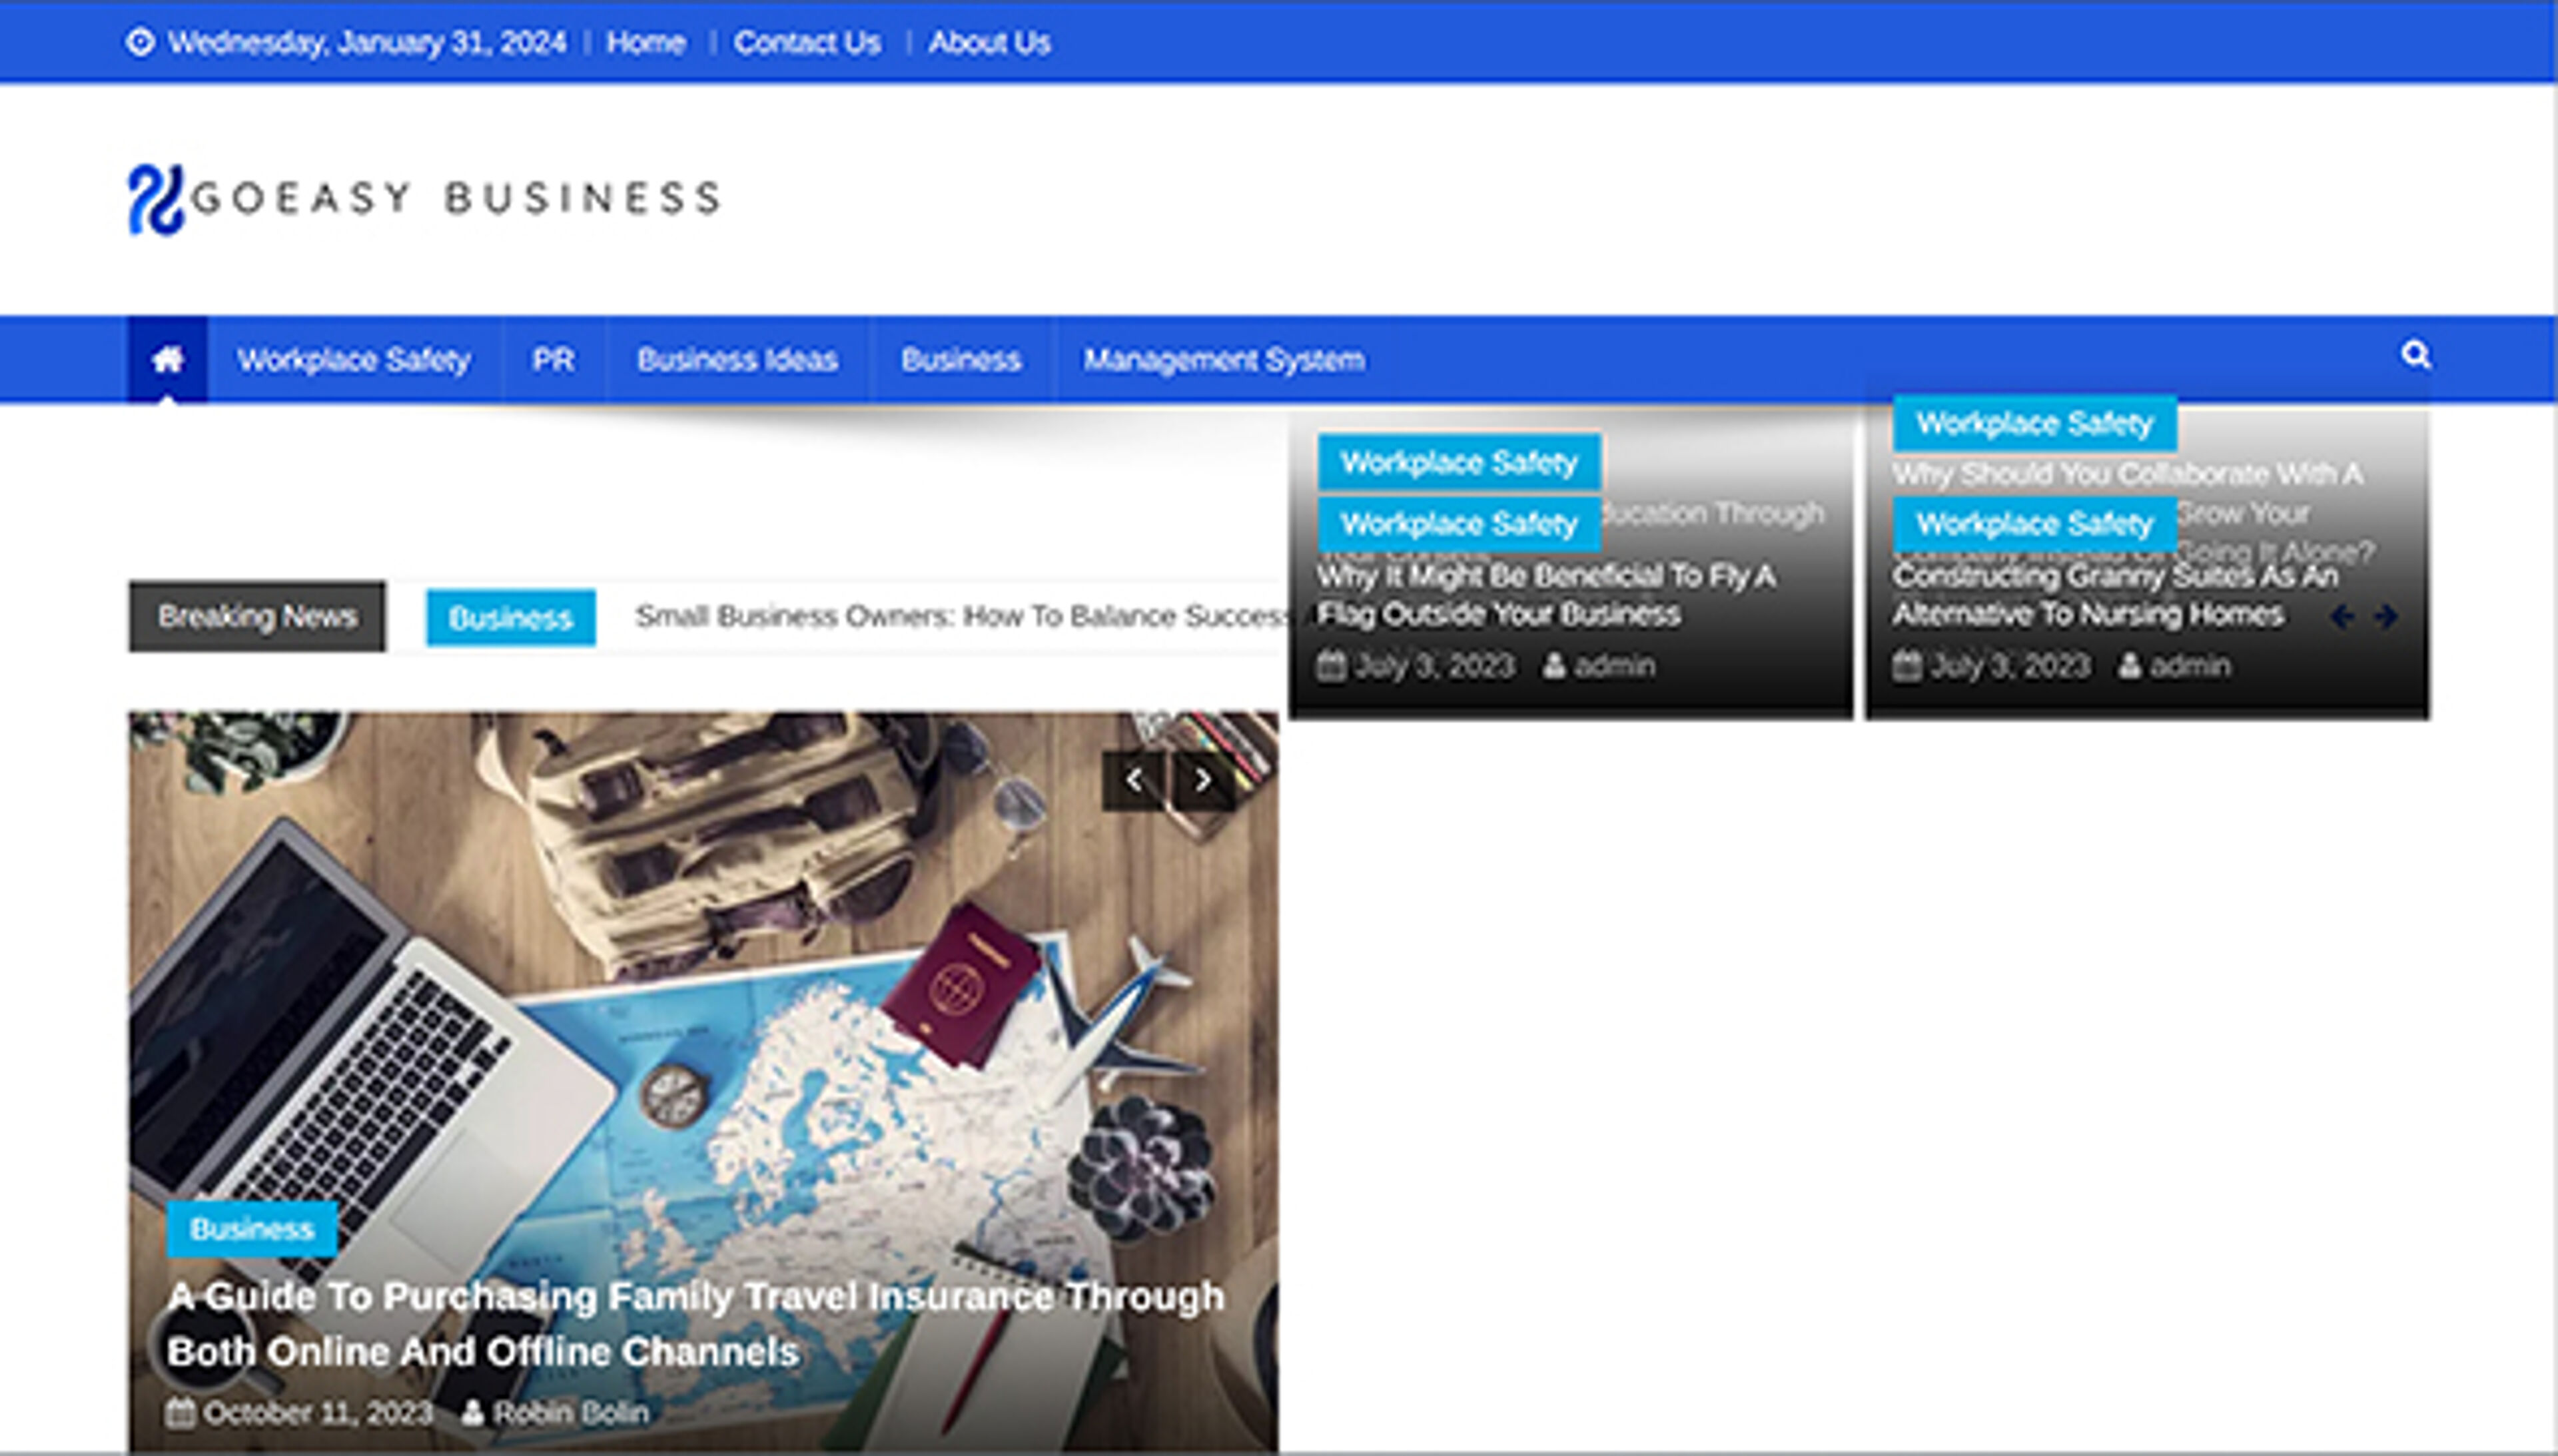Select the PR menu entry
This screenshot has height=1456, width=2558.
[554, 359]
